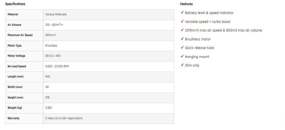This screenshot has height=130, width=285.
Task: Click the checkmark icon beside Brushless motor feature
Action: coord(182,39)
